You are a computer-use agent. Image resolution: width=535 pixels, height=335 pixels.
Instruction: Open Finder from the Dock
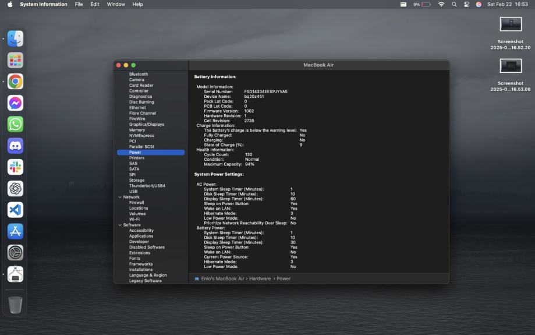tap(15, 39)
